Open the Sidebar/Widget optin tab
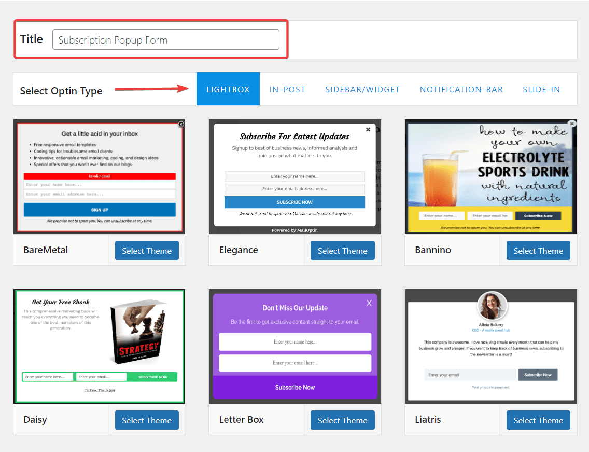Screen dimensions: 589x452 (362, 89)
